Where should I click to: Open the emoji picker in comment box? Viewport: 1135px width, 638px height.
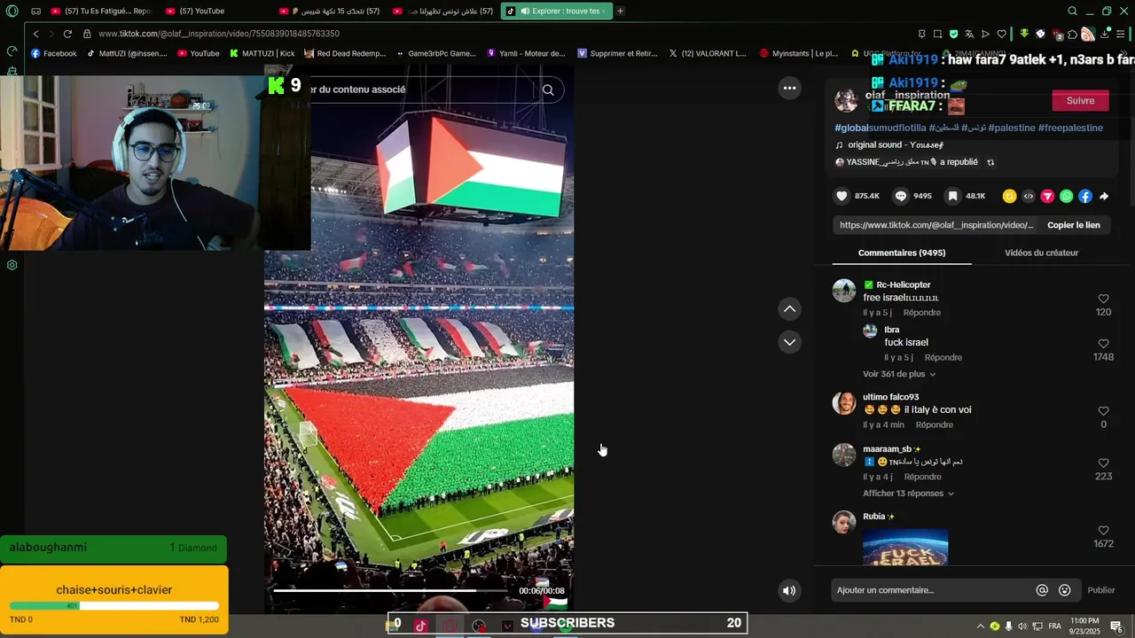click(x=1065, y=590)
